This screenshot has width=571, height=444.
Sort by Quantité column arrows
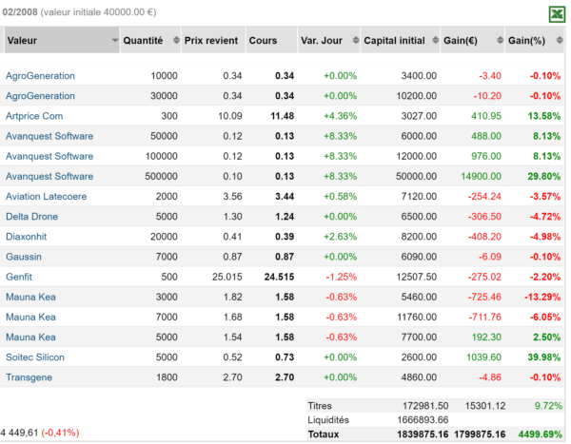pos(176,40)
